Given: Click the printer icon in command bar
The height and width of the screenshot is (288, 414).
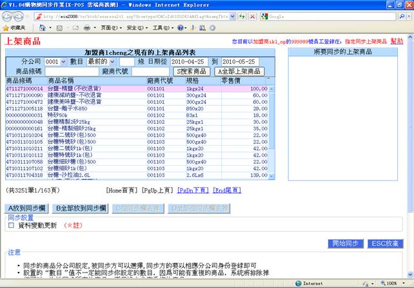Looking at the screenshot, I should coord(86,28).
